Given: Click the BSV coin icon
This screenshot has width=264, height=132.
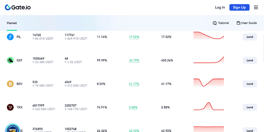Looking at the screenshot, I should [x=10, y=84].
